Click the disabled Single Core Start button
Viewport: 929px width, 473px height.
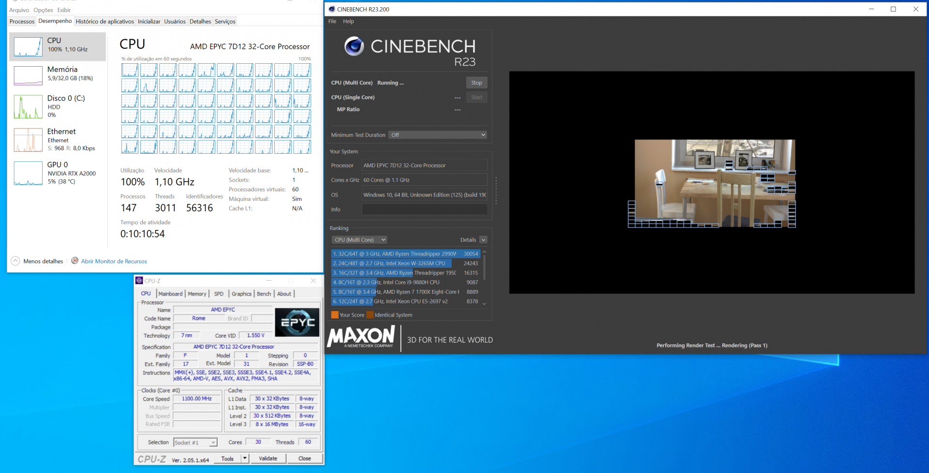[477, 97]
